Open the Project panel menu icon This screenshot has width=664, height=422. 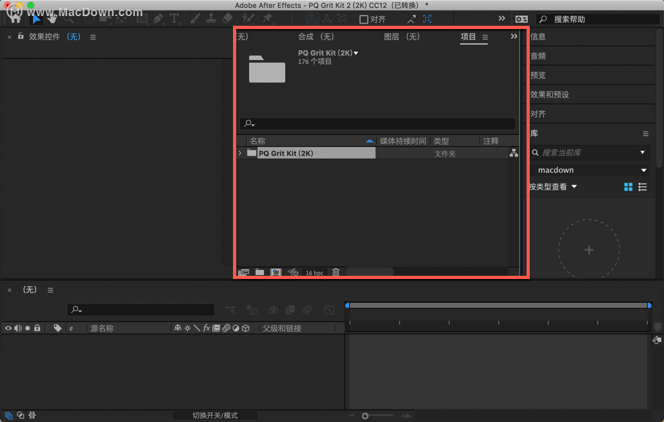pyautogui.click(x=485, y=37)
